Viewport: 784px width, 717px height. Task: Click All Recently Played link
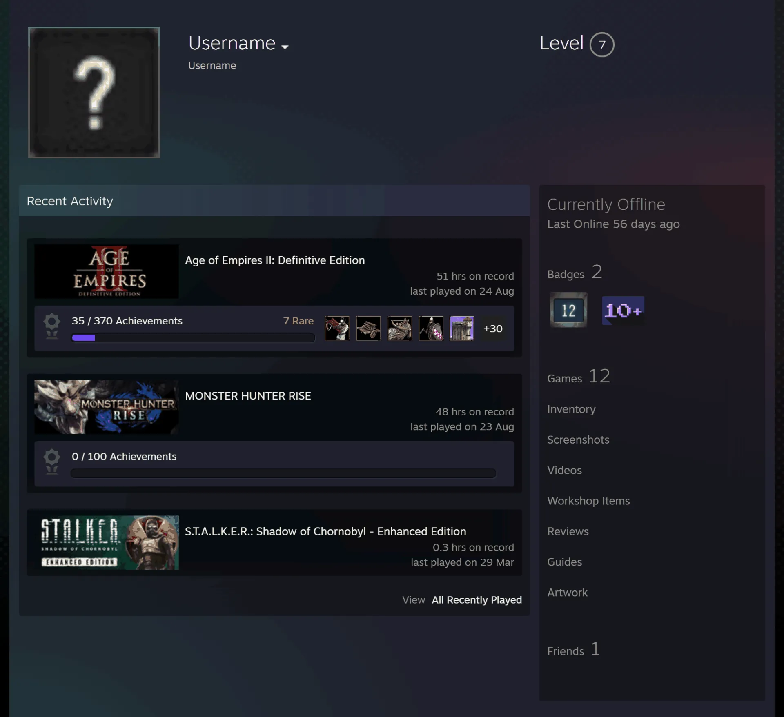(x=477, y=600)
